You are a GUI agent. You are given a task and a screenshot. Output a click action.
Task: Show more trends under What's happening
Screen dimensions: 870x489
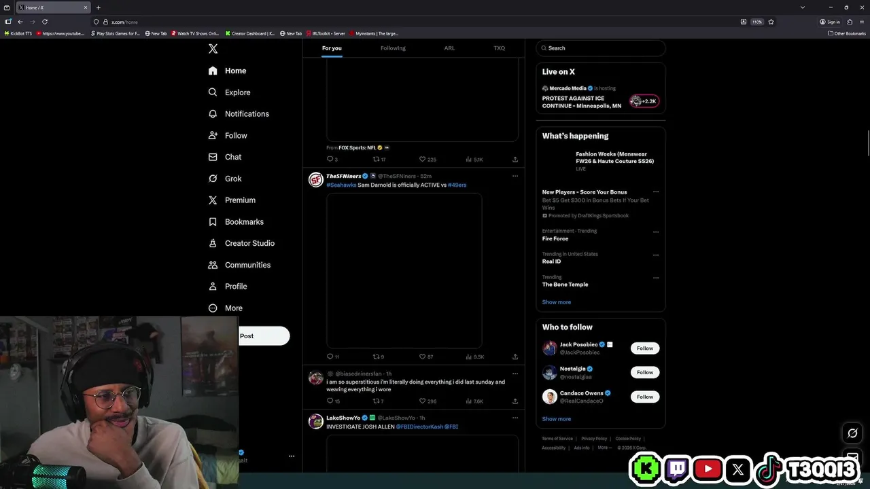coord(557,302)
